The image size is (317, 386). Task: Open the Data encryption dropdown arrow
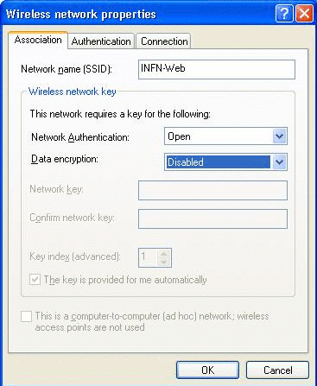279,162
